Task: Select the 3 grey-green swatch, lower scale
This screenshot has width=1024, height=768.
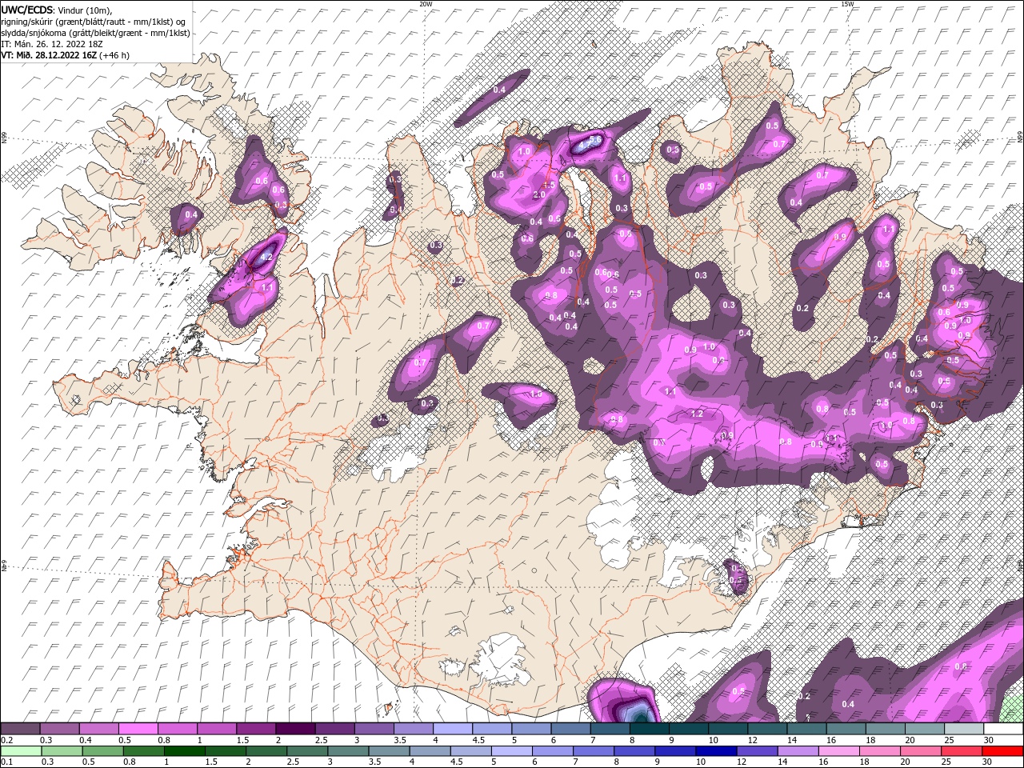Action: [348, 751]
